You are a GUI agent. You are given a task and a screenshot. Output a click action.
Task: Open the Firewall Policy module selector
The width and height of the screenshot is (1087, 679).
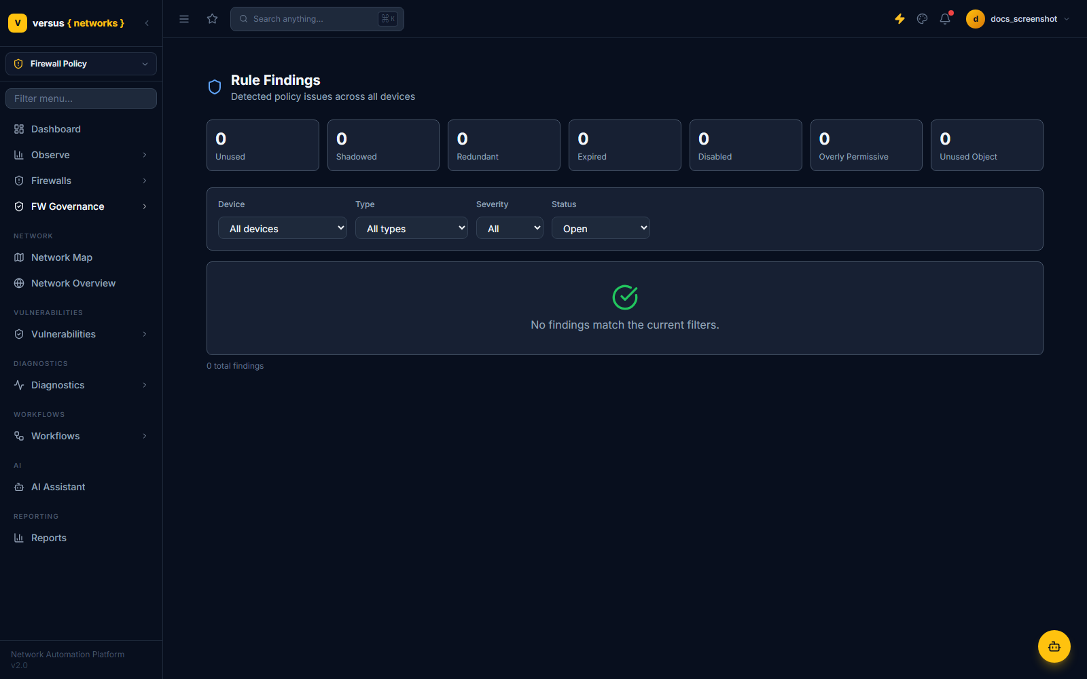click(81, 64)
